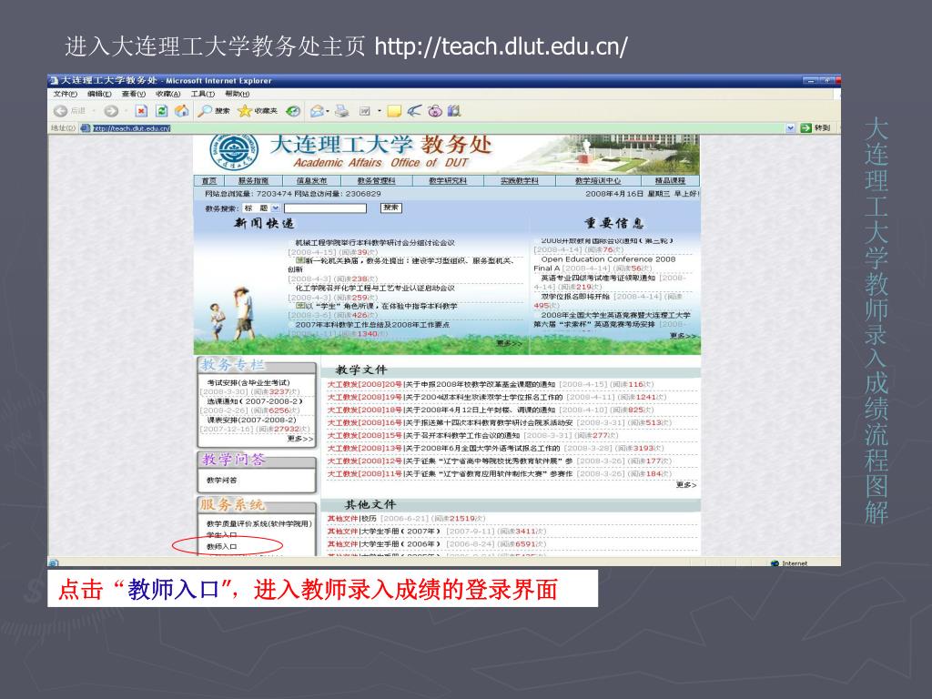Image resolution: width=932 pixels, height=699 pixels.
Task: Open the 教学问答 link
Action: 221,481
